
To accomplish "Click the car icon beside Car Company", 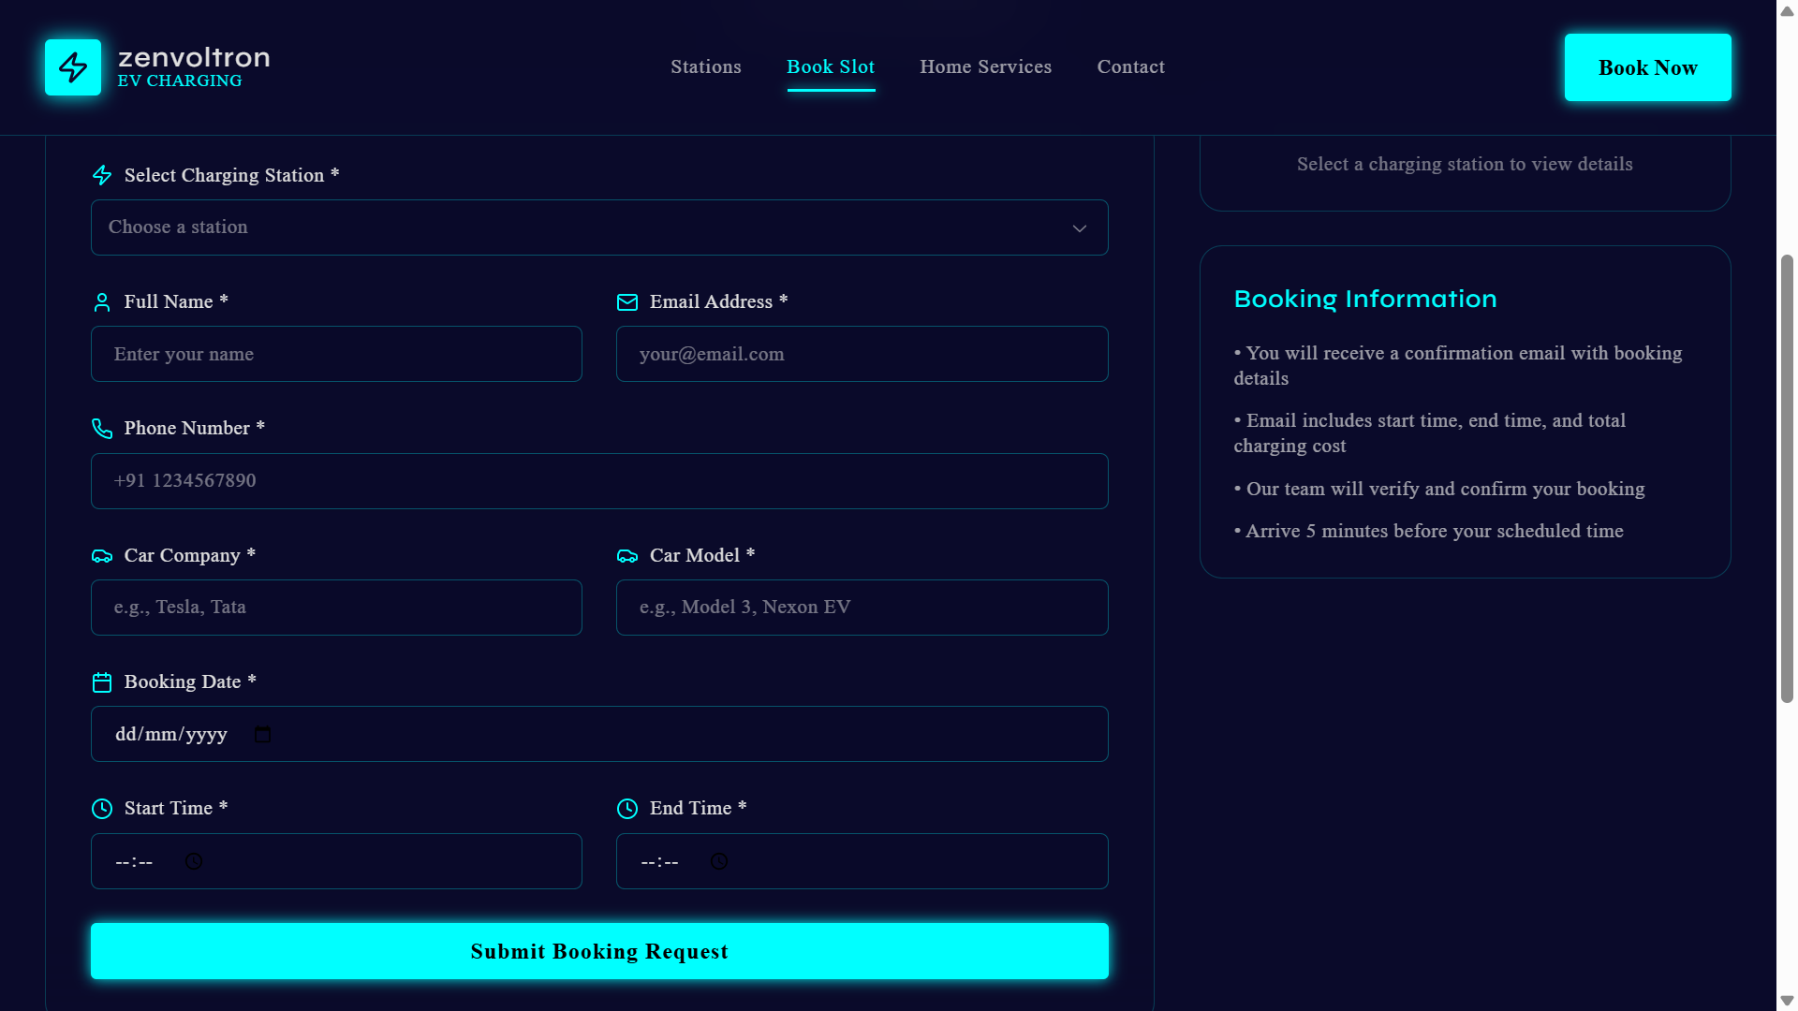I will pos(102,556).
